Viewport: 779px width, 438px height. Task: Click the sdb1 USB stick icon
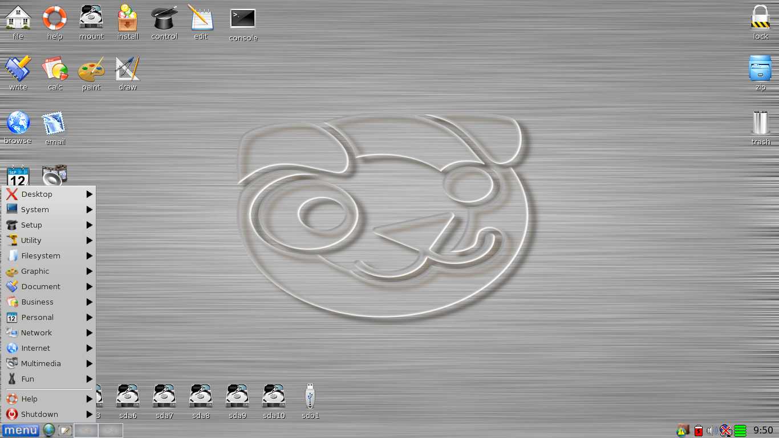click(x=310, y=396)
